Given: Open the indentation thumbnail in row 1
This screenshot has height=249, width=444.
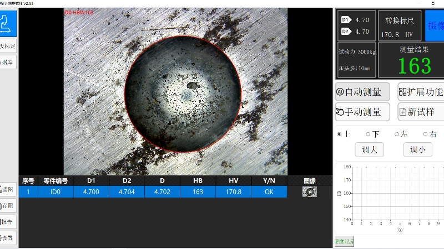Looking at the screenshot, I should pyautogui.click(x=309, y=191).
